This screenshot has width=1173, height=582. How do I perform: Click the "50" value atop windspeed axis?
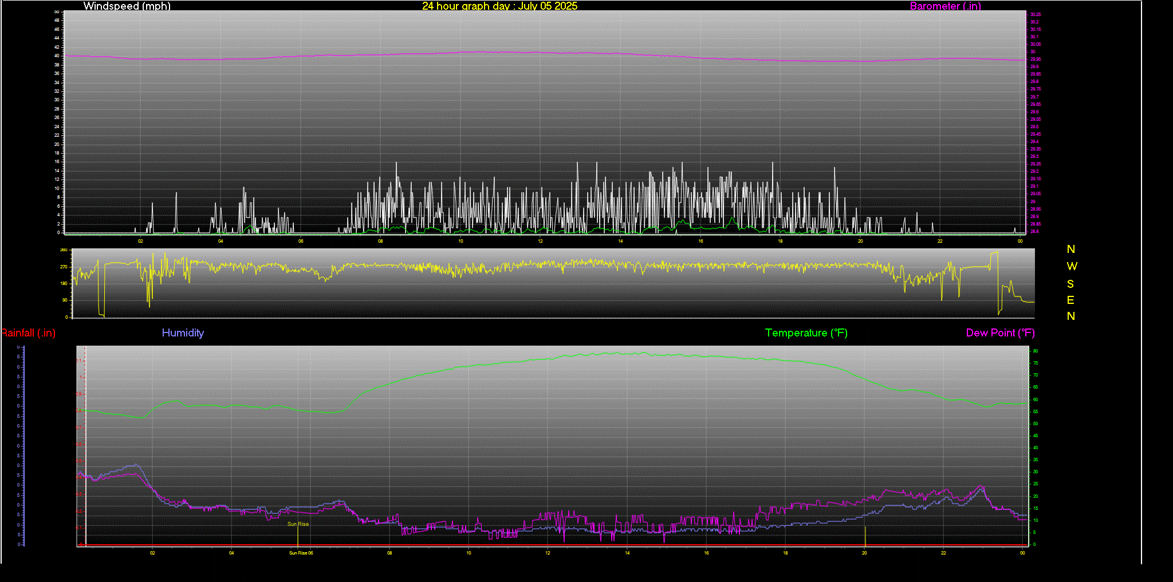tap(57, 11)
